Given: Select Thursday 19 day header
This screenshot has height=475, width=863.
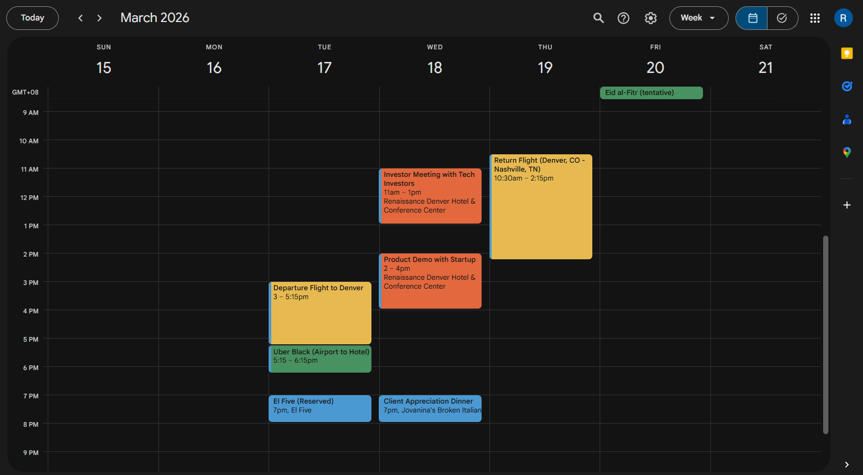Looking at the screenshot, I should (x=545, y=67).
